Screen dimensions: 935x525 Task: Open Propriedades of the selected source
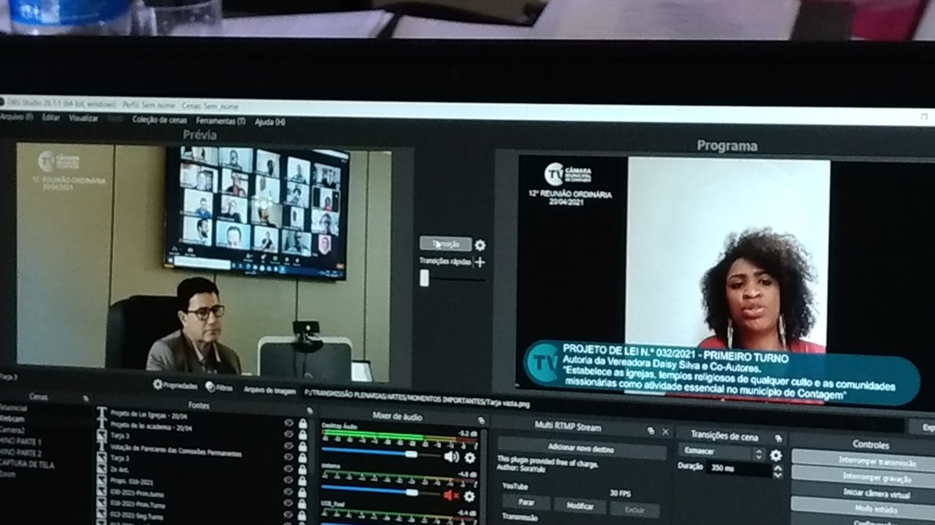(175, 385)
